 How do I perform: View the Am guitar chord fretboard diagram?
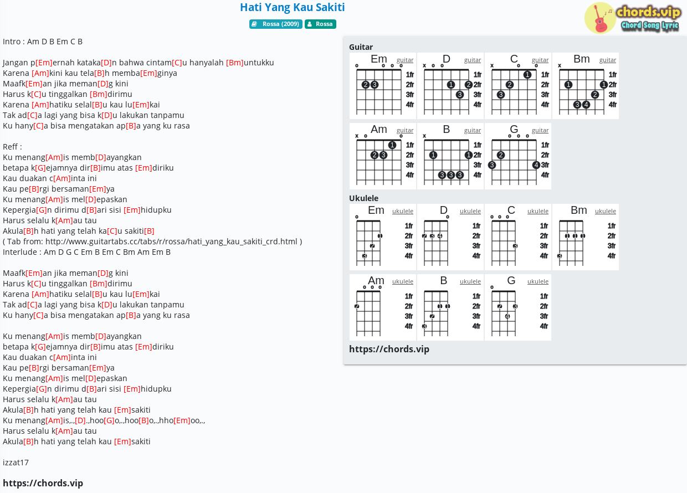point(383,156)
